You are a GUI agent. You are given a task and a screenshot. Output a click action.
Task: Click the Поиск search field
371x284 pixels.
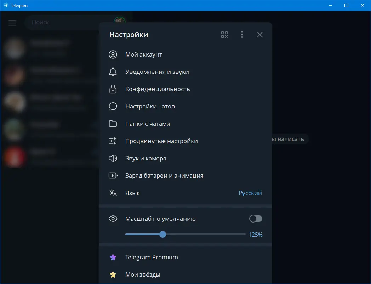(x=57, y=22)
